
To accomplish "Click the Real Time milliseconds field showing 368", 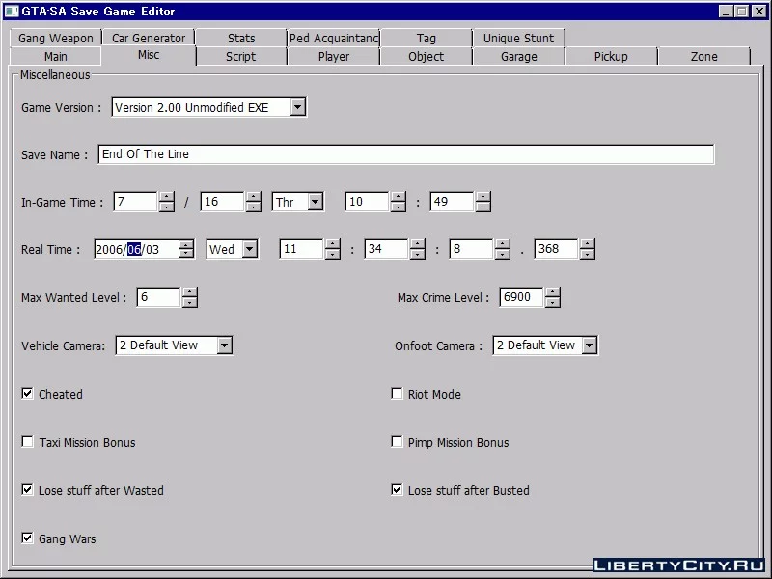I will [556, 249].
